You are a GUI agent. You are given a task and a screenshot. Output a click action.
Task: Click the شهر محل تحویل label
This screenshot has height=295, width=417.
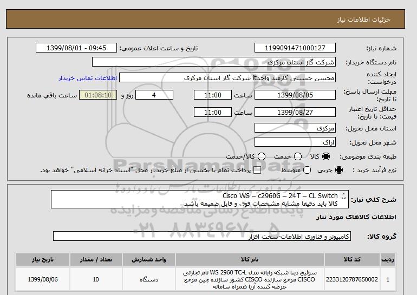373,142
